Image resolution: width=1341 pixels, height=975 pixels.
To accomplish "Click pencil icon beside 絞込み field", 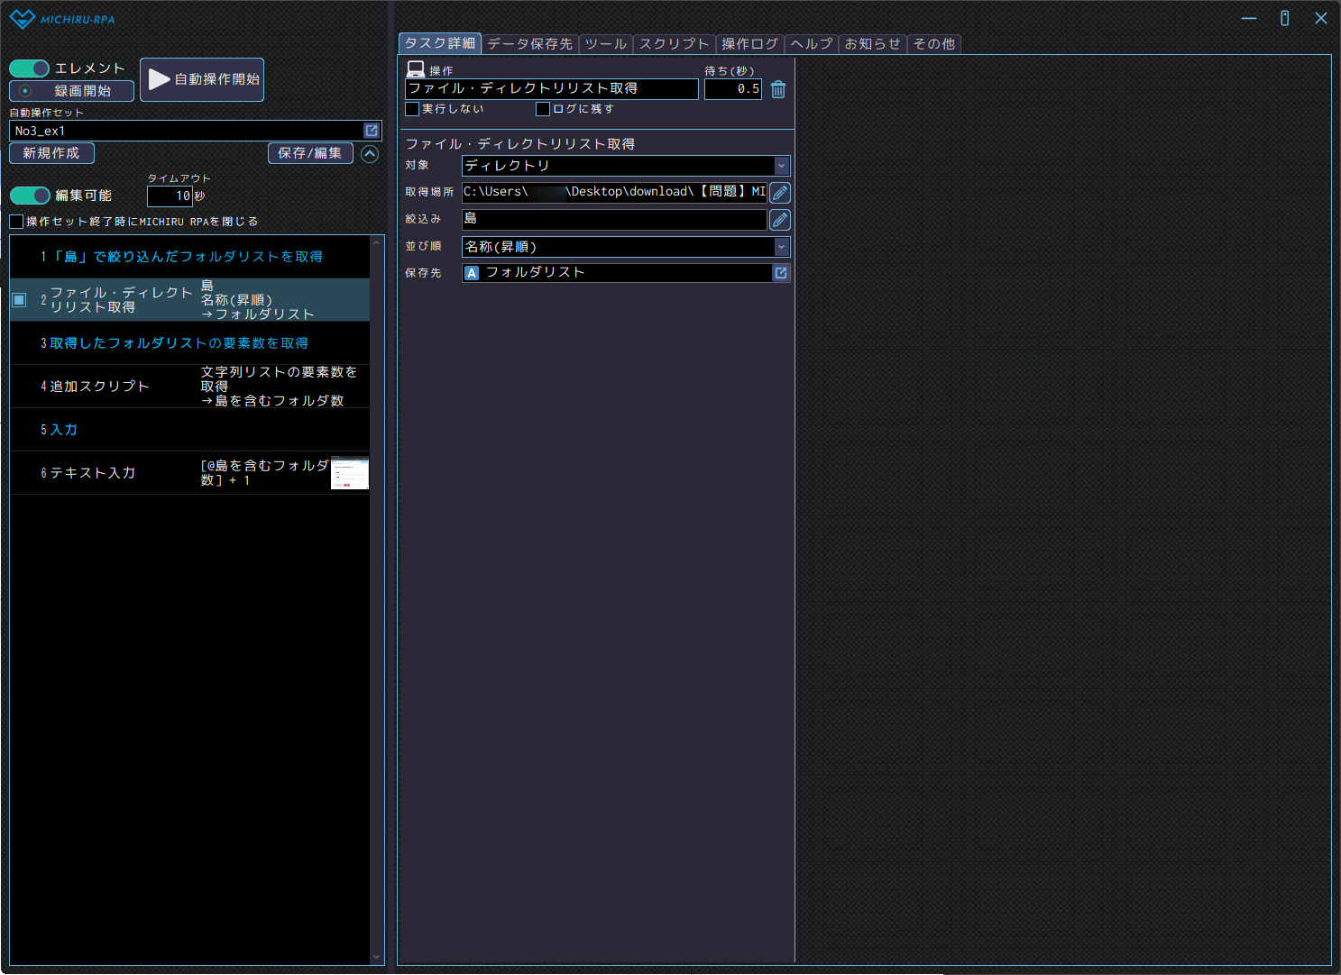I will coord(780,220).
